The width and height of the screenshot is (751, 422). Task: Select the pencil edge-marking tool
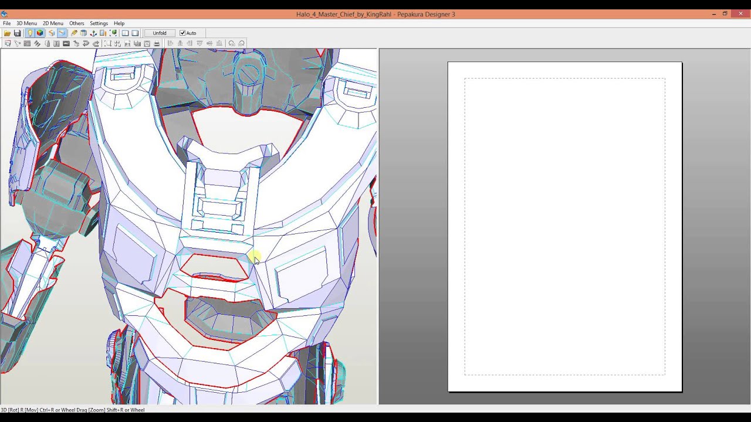(74, 33)
